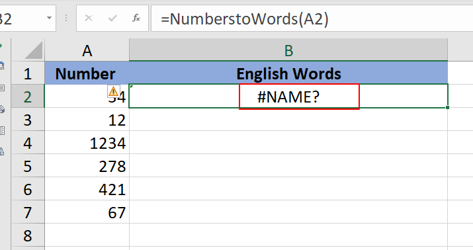The width and height of the screenshot is (473, 250).
Task: Click the Select All corner triangle
Action: click(x=34, y=50)
